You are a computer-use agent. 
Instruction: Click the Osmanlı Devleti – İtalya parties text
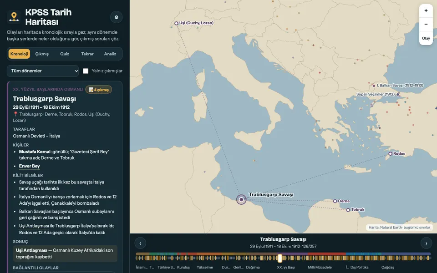coord(36,136)
